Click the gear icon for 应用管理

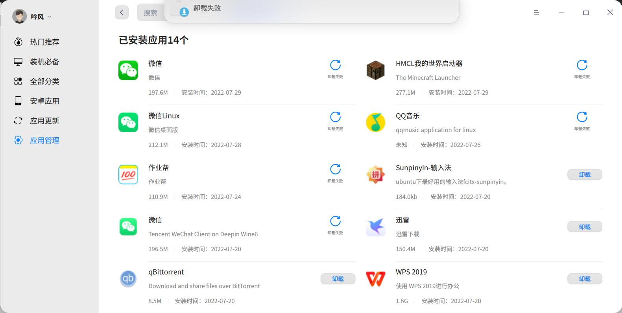[18, 140]
